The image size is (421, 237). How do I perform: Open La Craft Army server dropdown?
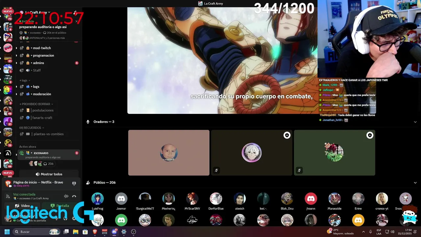click(38, 12)
